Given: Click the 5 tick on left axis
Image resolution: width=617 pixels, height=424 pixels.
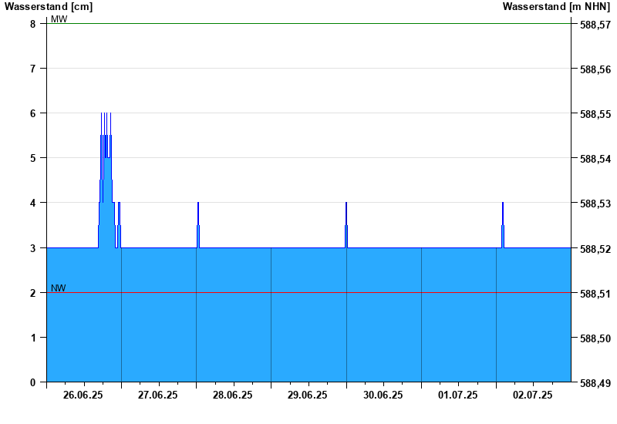Looking at the screenshot, I should coord(33,158).
